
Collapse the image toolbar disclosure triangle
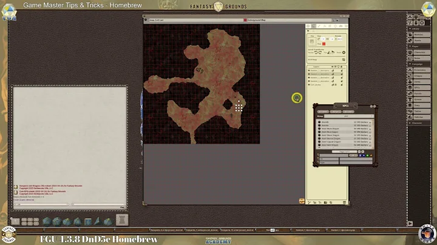308,30
